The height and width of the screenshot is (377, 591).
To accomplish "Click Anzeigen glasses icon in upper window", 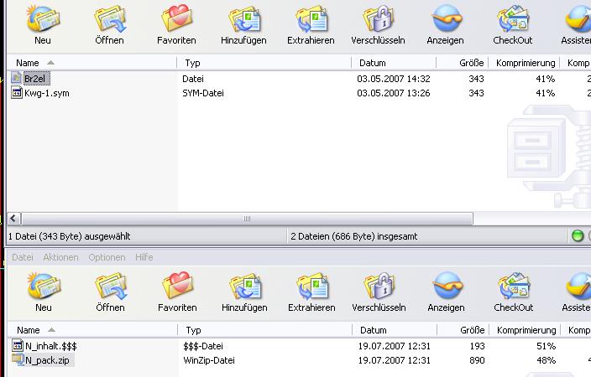I will pyautogui.click(x=446, y=18).
